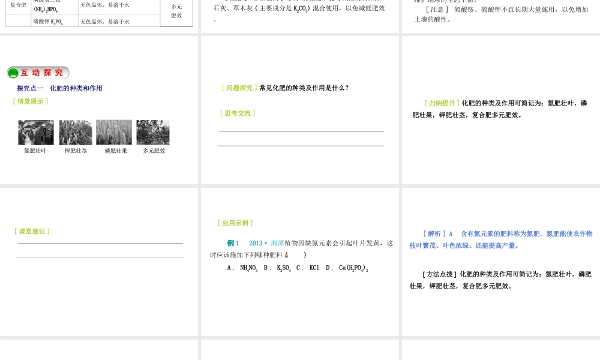Select the 钾肥壮茎 photo thumbnail

coord(76,133)
